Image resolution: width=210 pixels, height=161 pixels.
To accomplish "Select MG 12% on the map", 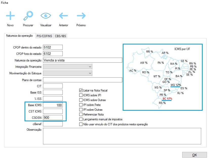I will click(176, 85).
